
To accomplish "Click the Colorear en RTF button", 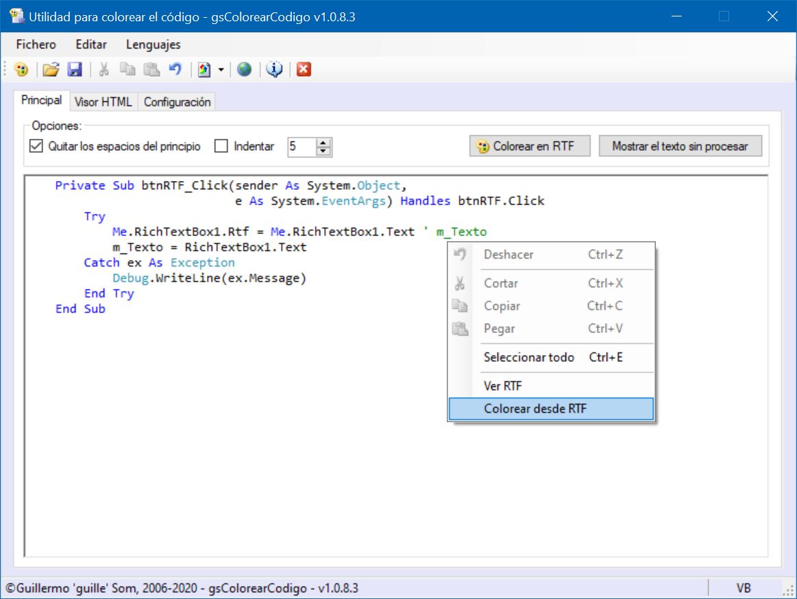I will pos(530,146).
